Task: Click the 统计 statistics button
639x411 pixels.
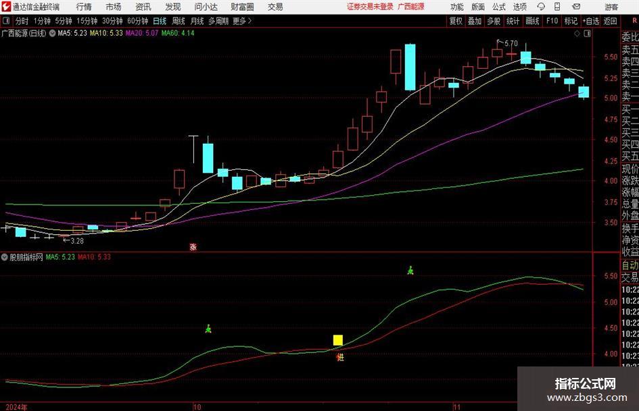Action: [513, 21]
